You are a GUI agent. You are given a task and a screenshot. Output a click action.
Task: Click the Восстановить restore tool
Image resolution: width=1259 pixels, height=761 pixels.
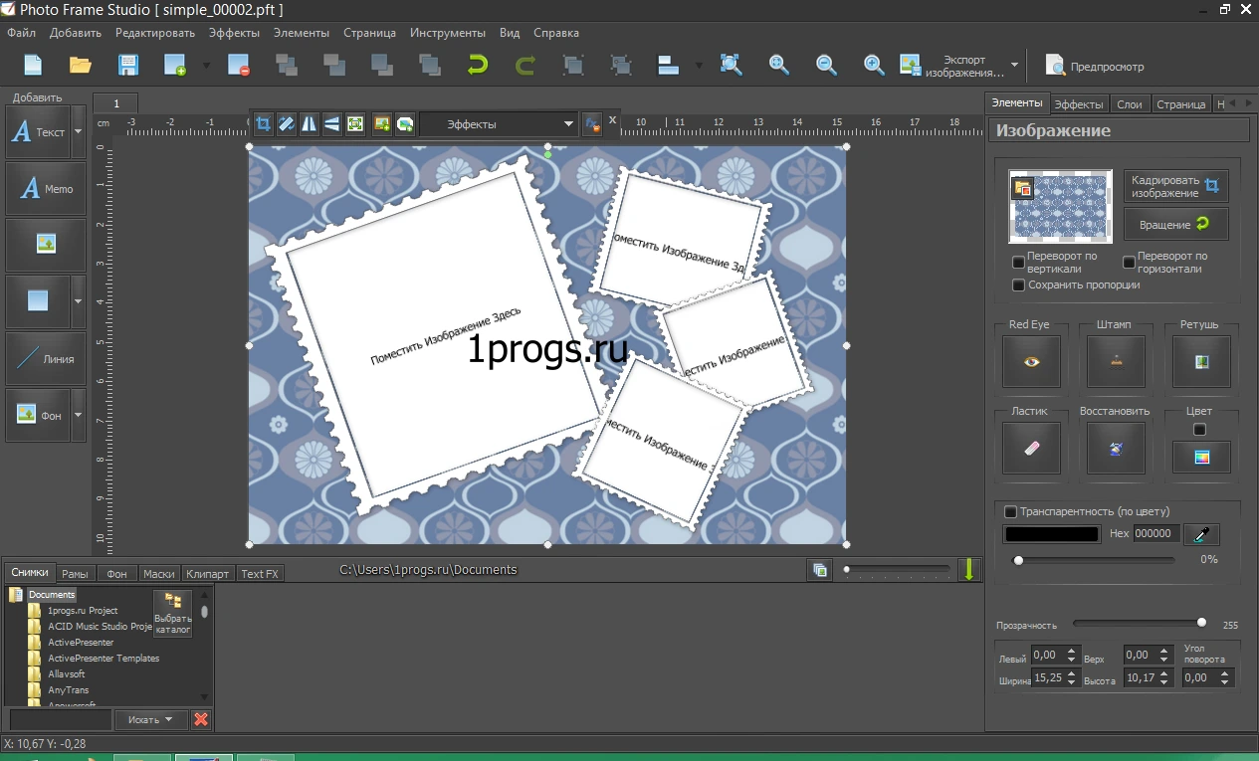(1116, 448)
